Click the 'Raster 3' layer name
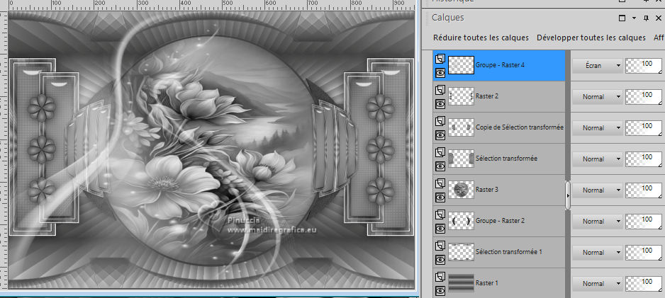The height and width of the screenshot is (298, 665). [x=487, y=189]
